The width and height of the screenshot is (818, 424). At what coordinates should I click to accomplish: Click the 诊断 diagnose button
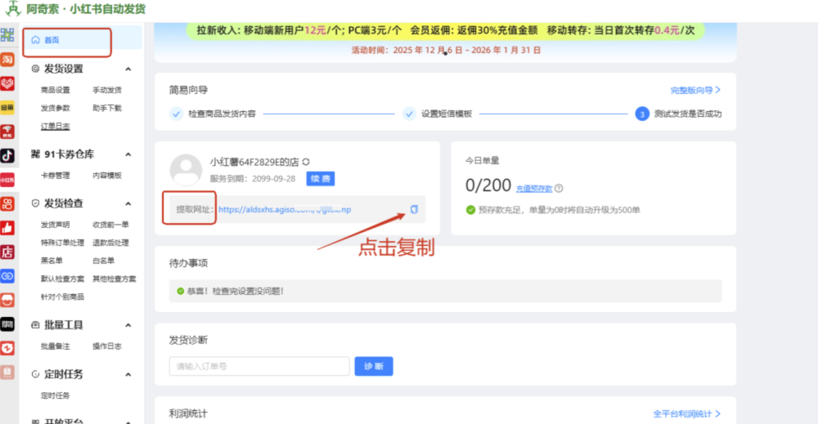374,366
